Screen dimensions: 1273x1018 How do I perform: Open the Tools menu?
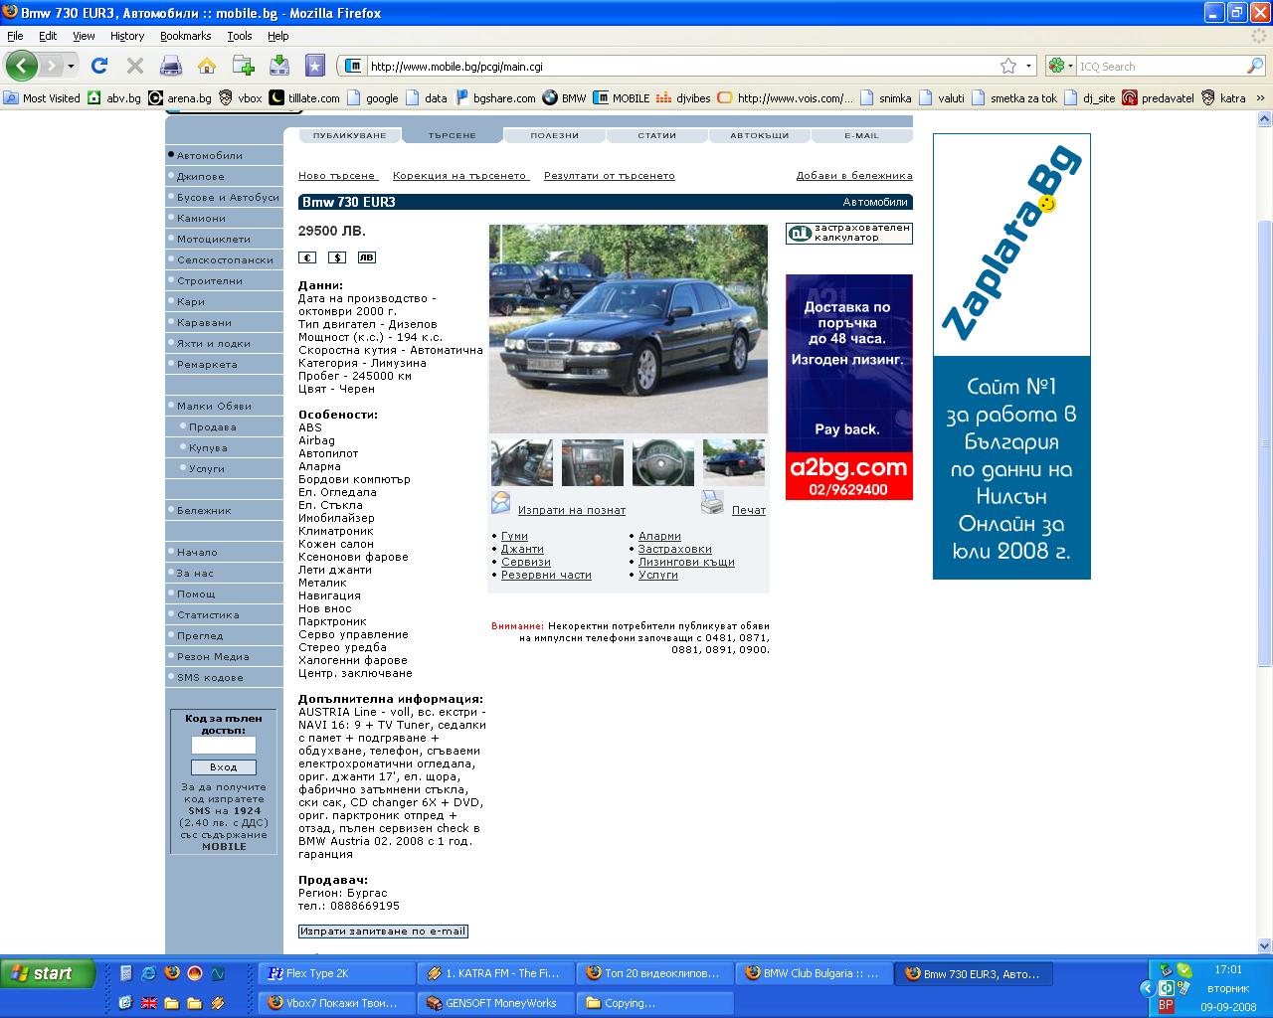tap(240, 36)
